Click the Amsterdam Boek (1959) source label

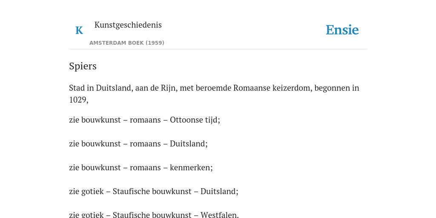click(x=127, y=43)
